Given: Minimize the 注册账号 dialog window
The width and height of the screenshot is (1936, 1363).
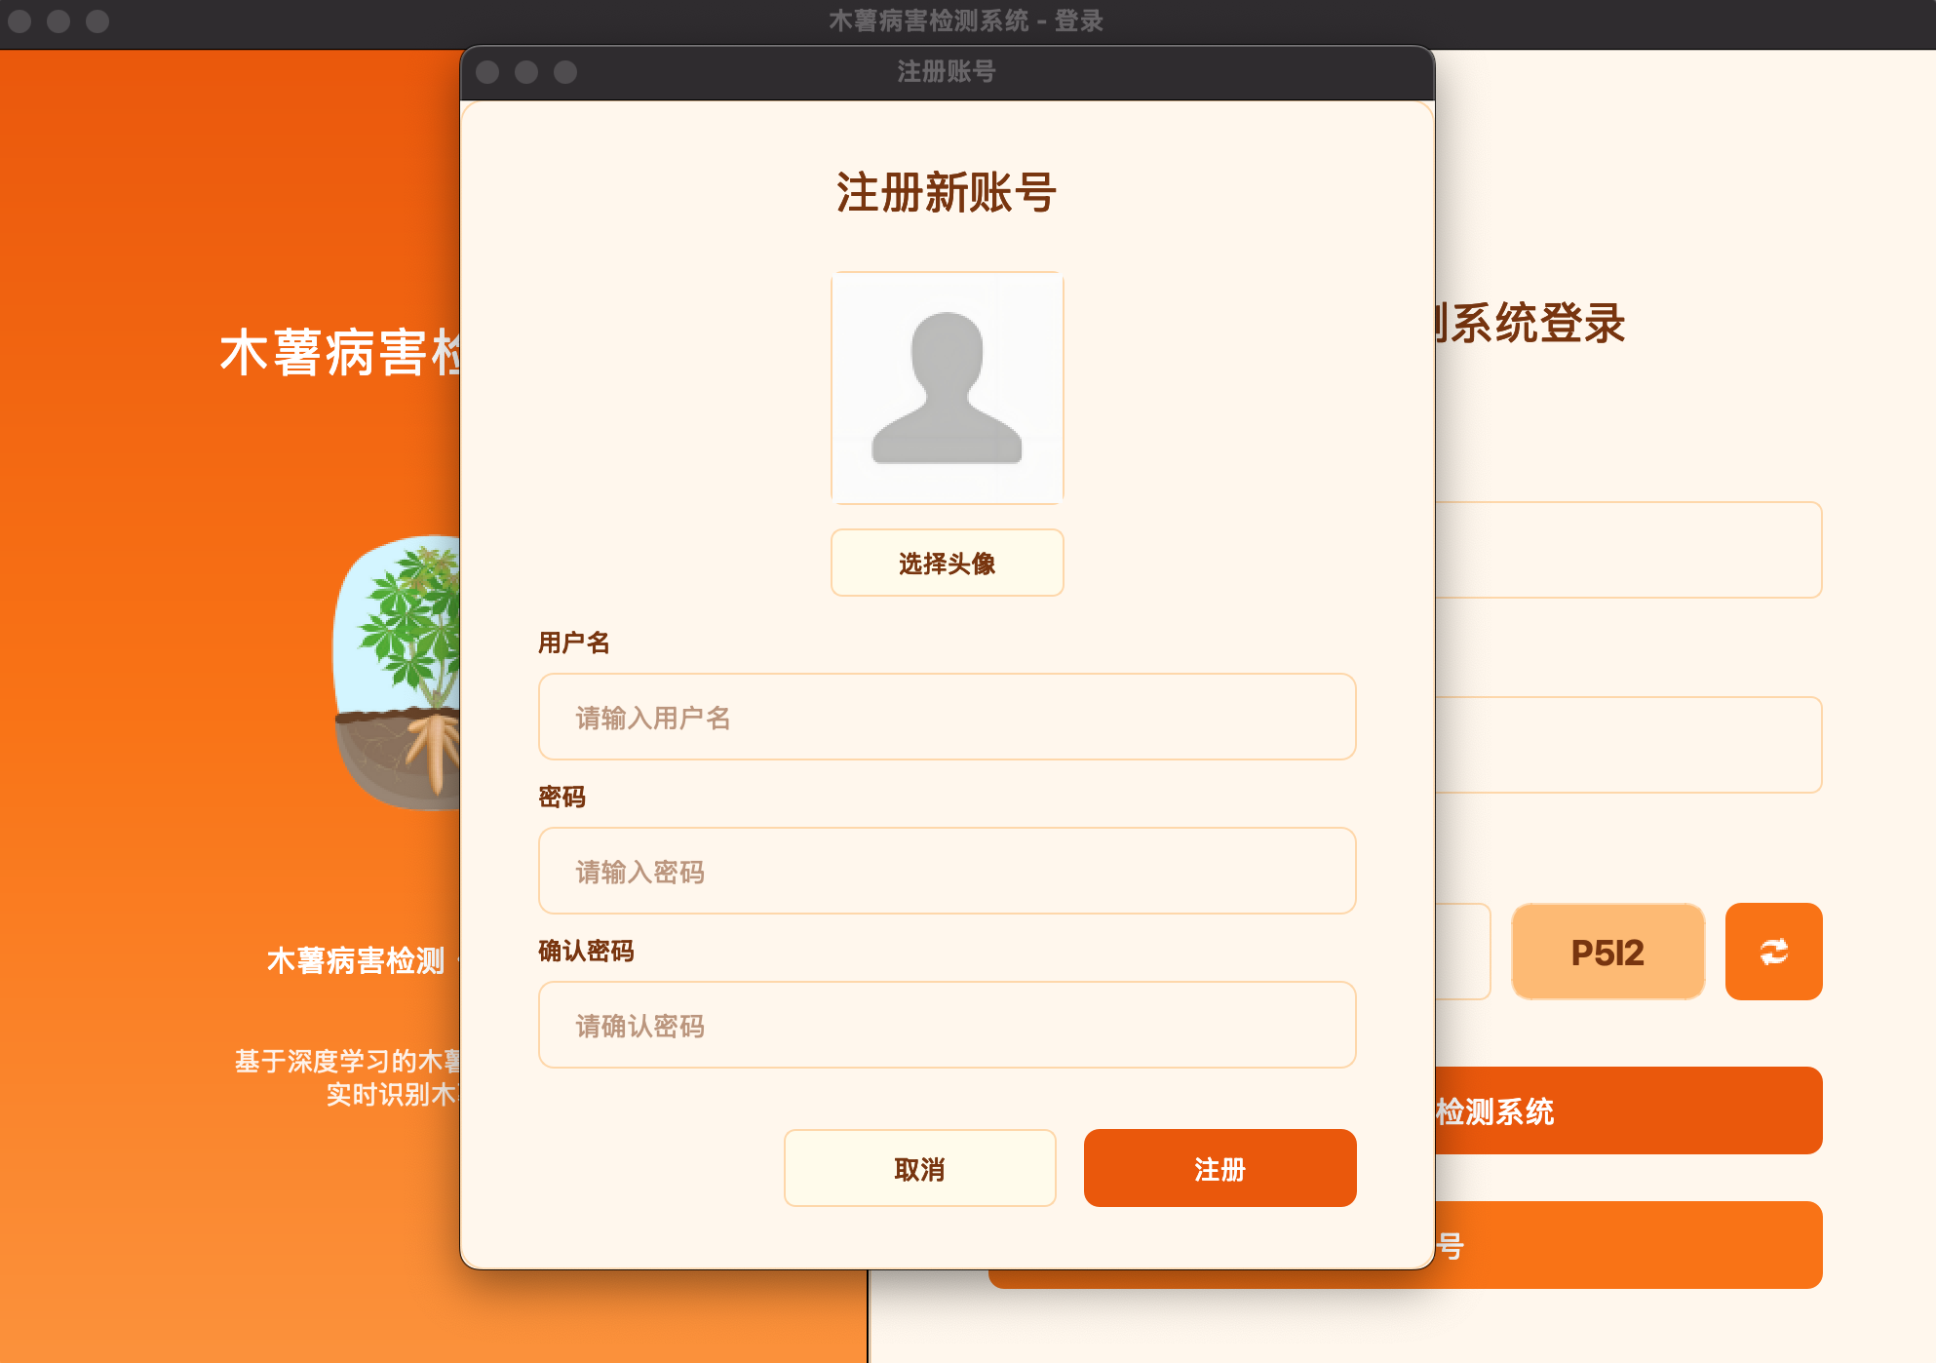Looking at the screenshot, I should coord(526,72).
